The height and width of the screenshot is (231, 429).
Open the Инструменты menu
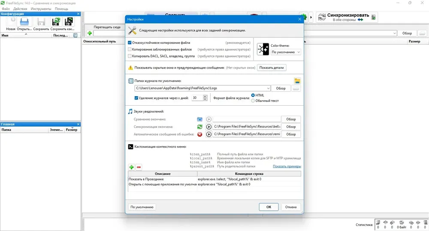[x=41, y=9]
